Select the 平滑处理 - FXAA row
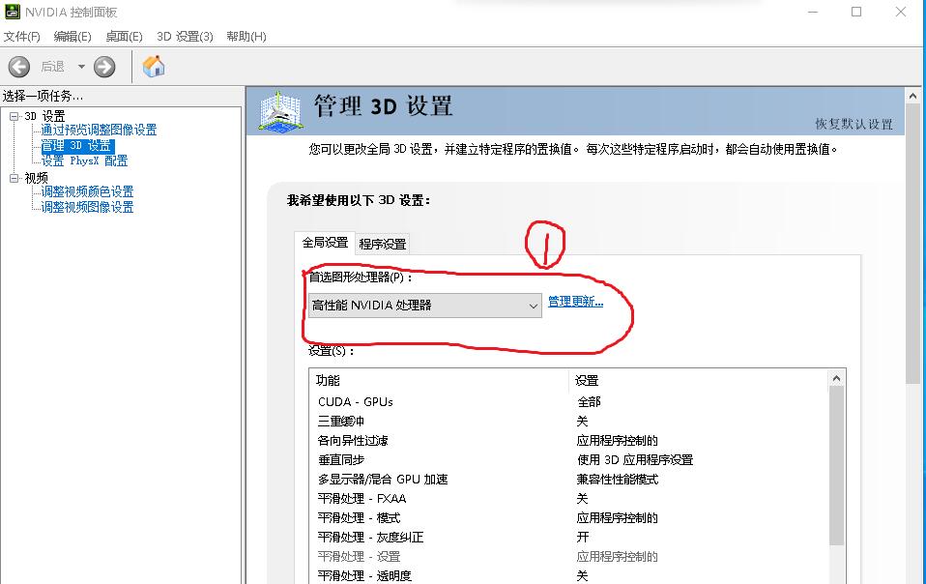This screenshot has height=584, width=926. [x=568, y=498]
